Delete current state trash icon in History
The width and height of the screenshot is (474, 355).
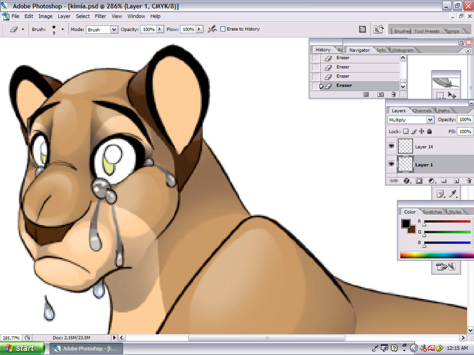394,94
